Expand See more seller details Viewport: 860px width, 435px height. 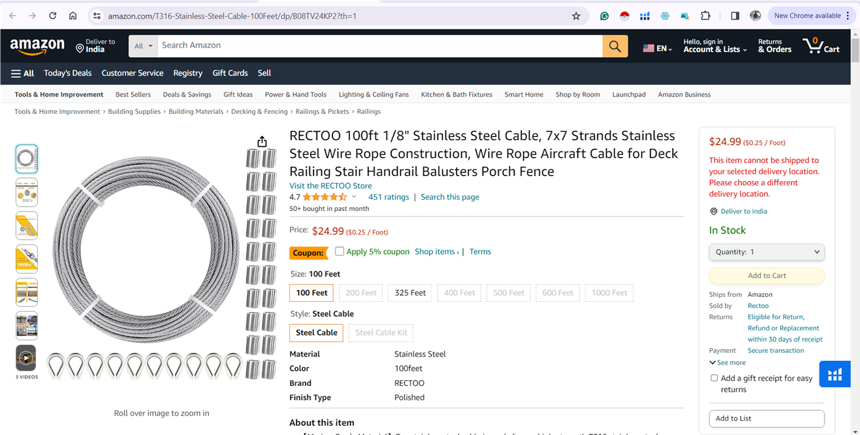pos(727,363)
